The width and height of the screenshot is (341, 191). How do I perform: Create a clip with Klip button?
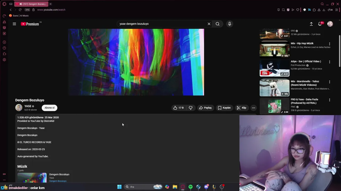point(242,108)
